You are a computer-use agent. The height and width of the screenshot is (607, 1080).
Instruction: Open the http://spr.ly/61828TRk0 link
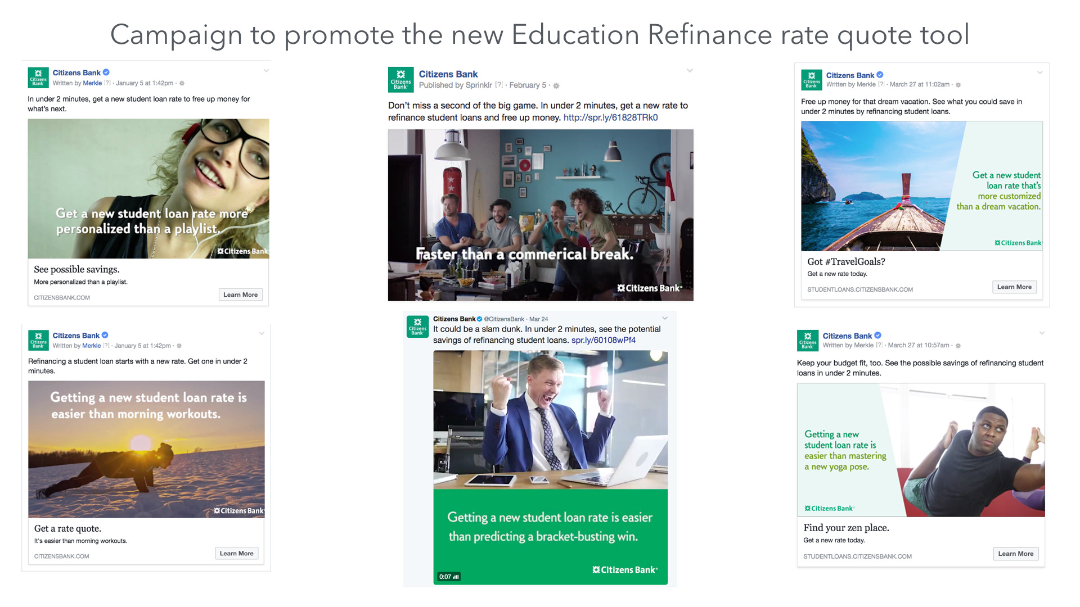pyautogui.click(x=611, y=117)
